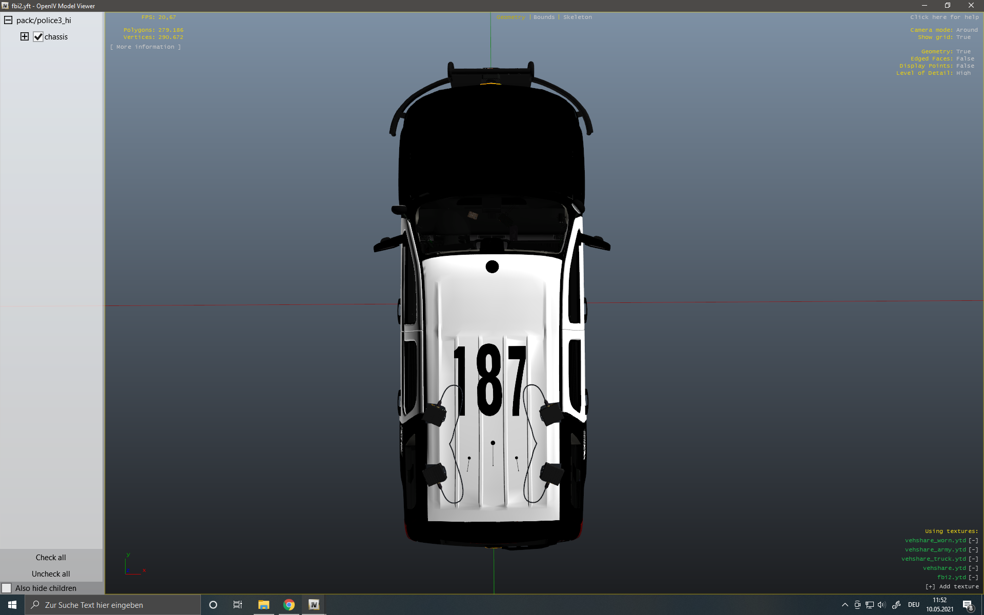Open More information stats link
Viewport: 984px width, 615px height.
pos(145,47)
